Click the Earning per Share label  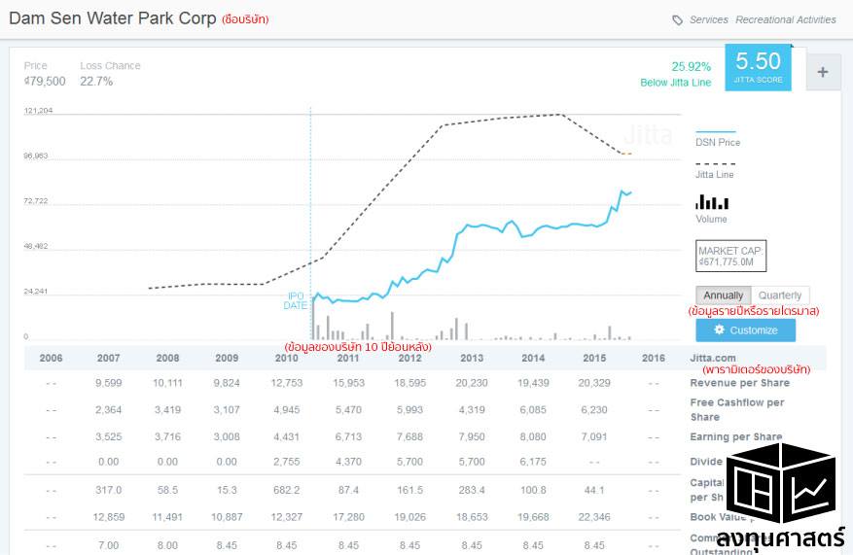[736, 436]
